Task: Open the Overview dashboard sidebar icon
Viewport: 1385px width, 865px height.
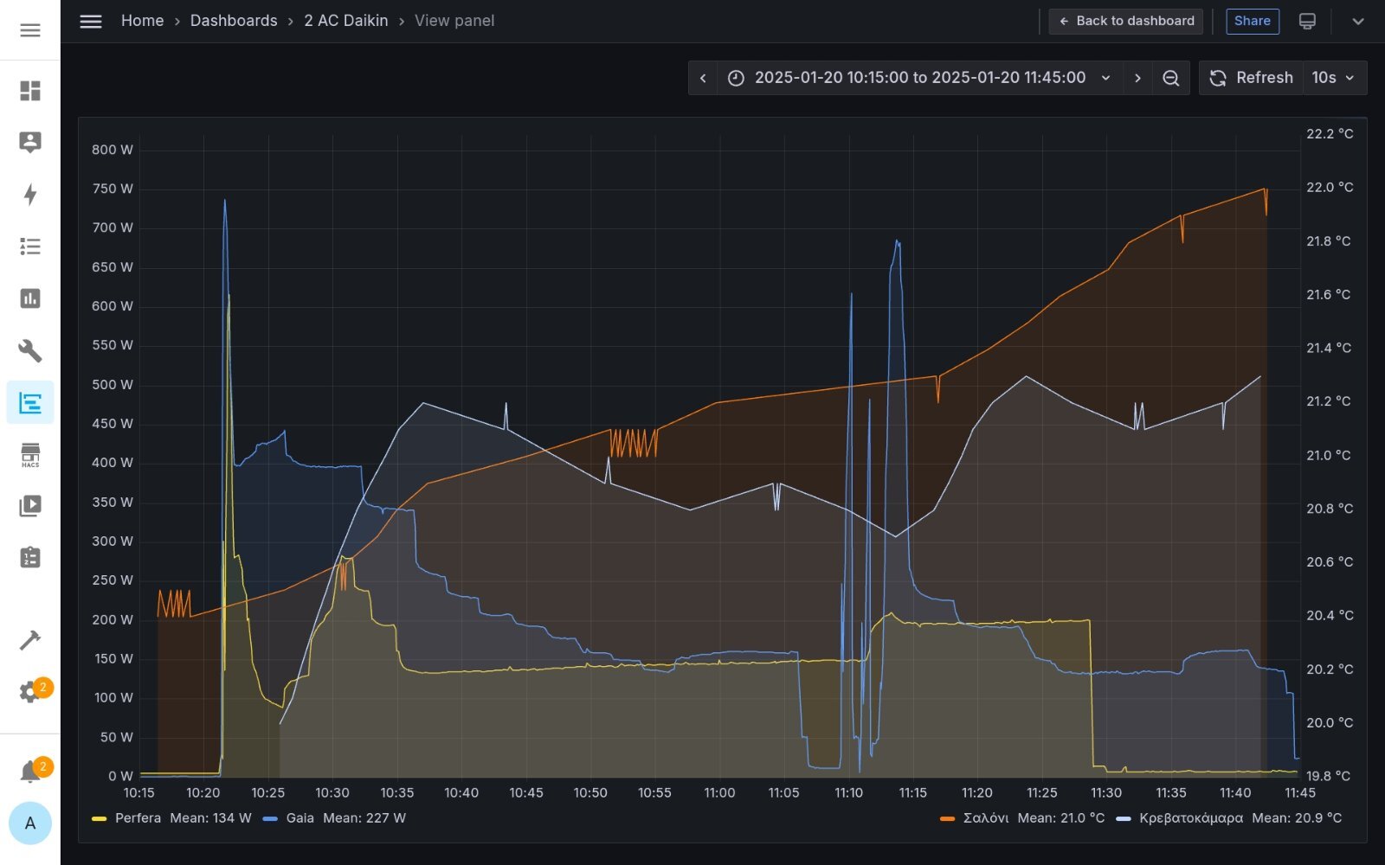Action: coord(30,91)
